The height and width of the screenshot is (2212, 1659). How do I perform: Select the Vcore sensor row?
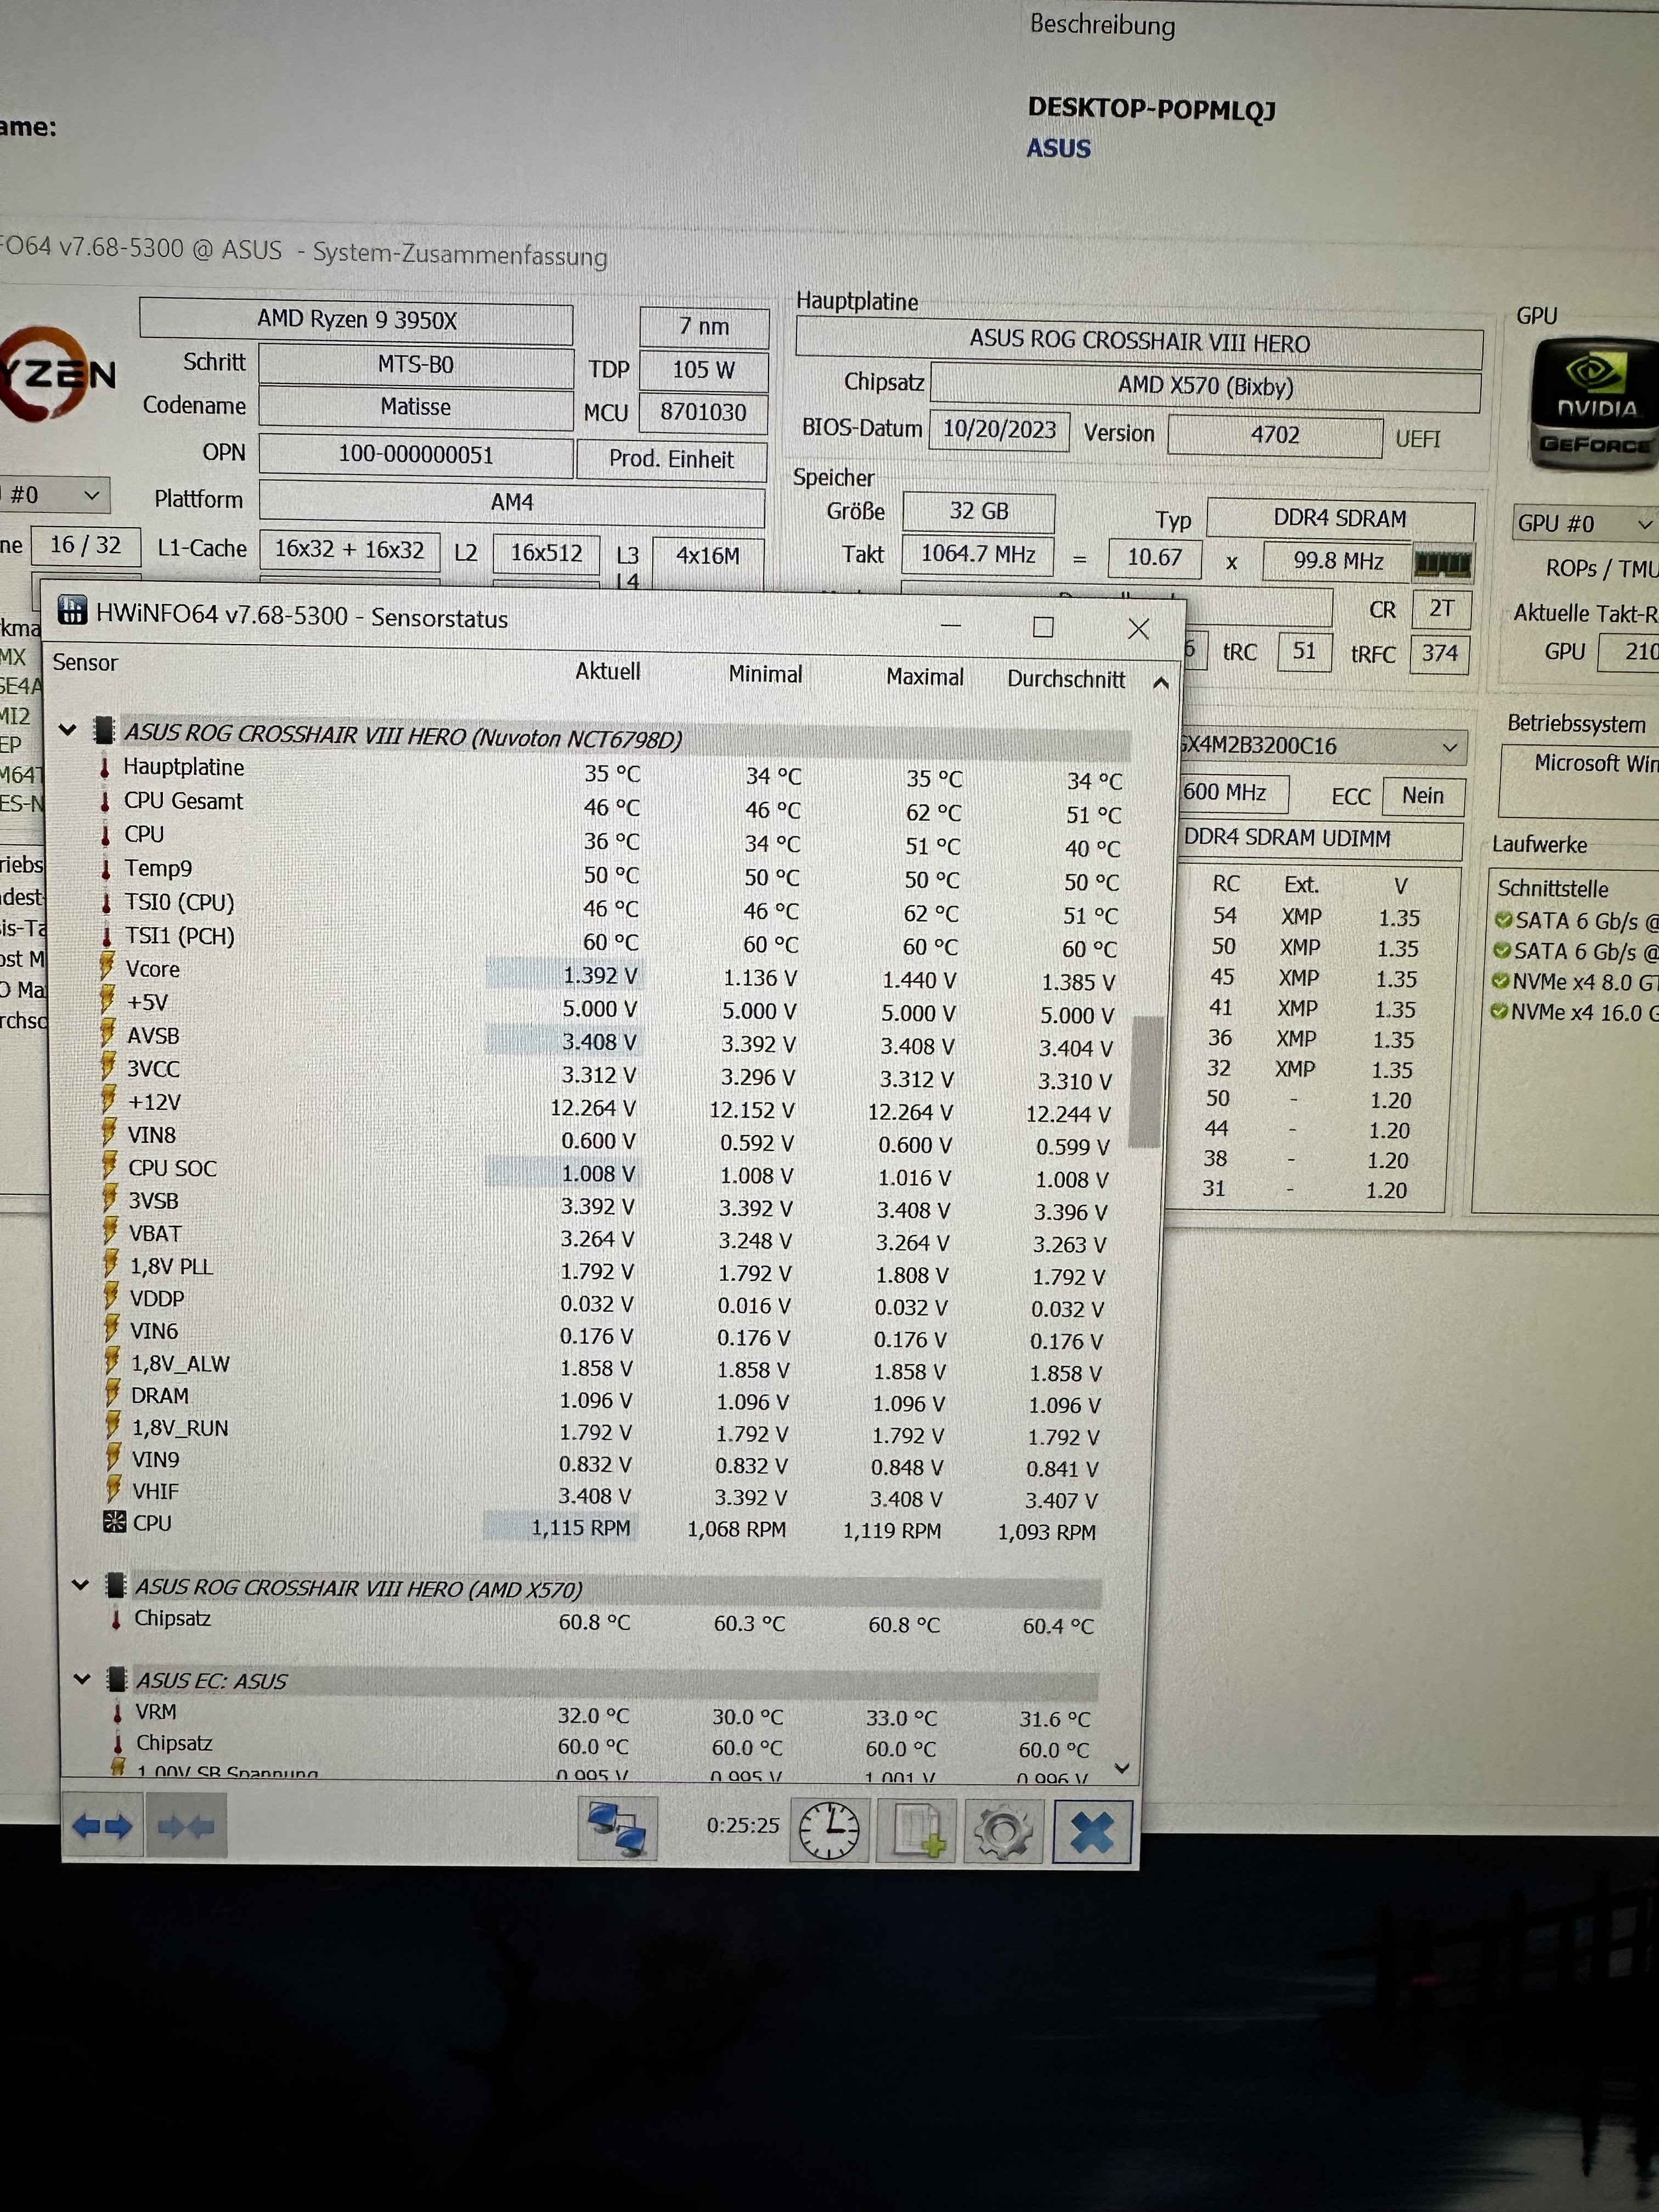pos(153,969)
